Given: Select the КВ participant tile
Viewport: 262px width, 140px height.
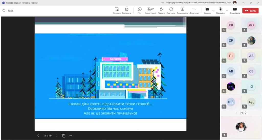Looking at the screenshot, I should click(x=231, y=25).
